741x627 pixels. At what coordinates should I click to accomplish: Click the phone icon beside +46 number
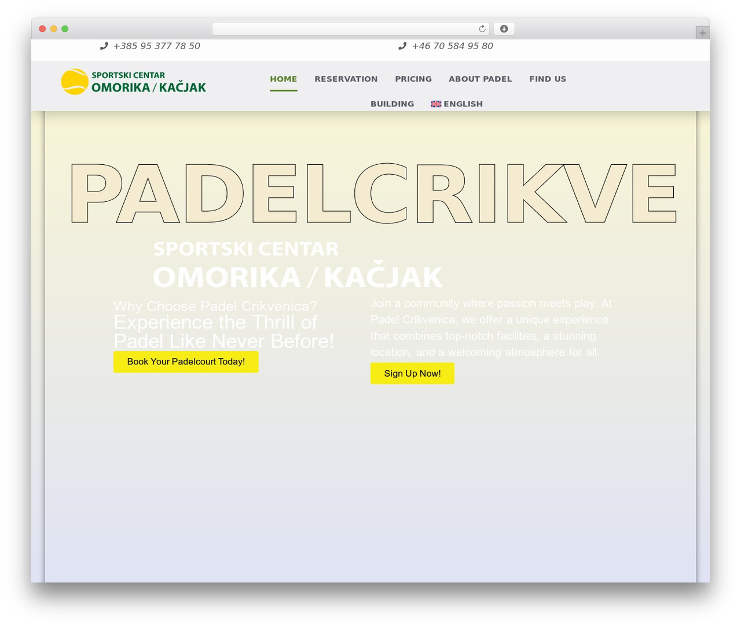tap(402, 46)
